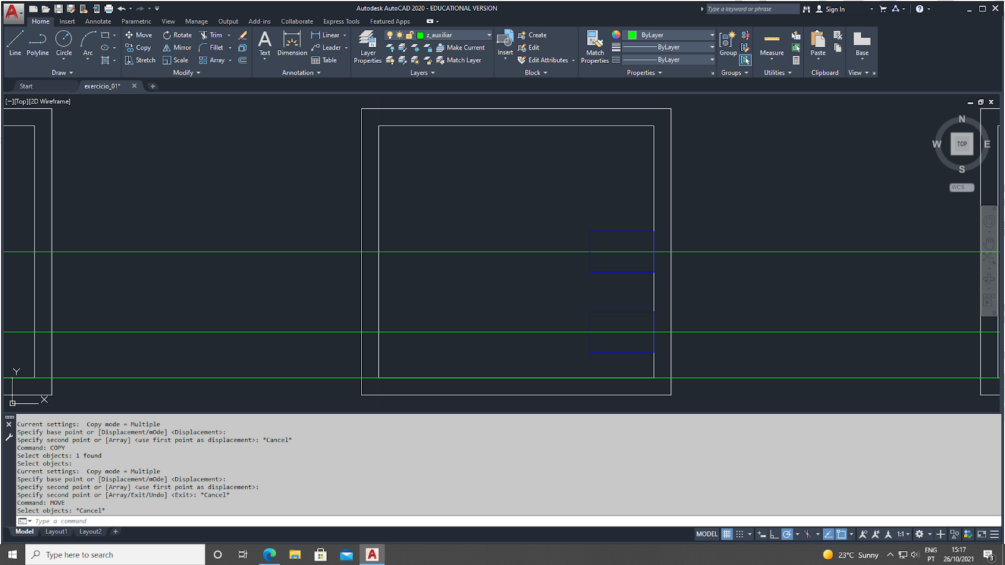
Task: Toggle isometric drafting in status bar
Action: pyautogui.click(x=807, y=534)
